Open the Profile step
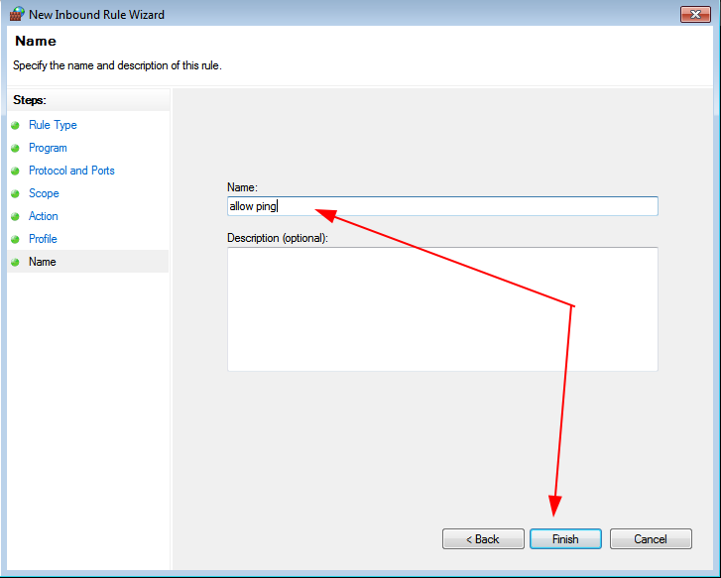Image resolution: width=721 pixels, height=578 pixels. pos(43,239)
